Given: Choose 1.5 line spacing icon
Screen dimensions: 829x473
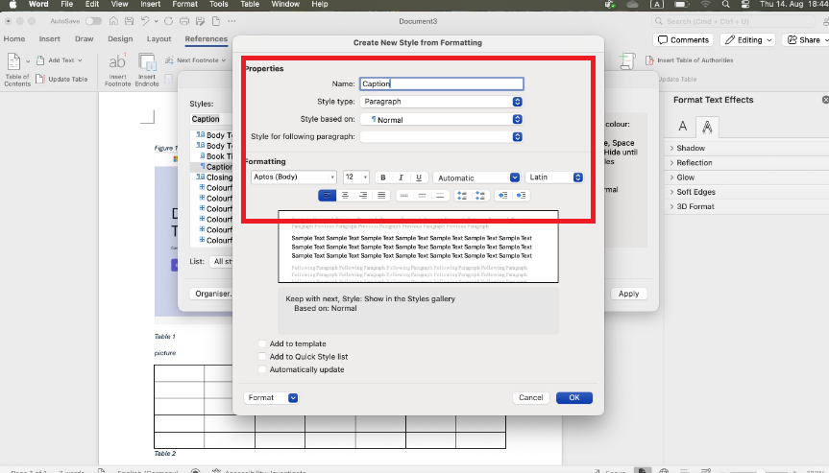Looking at the screenshot, I should 422,196.
